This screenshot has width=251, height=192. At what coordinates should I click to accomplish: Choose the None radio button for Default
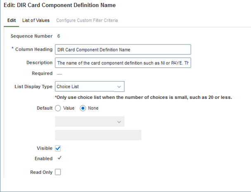[x=83, y=108]
